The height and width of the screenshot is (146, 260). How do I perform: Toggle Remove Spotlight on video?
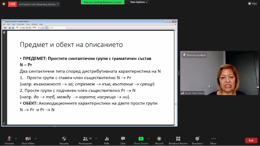point(194,55)
